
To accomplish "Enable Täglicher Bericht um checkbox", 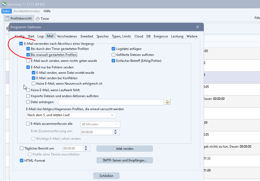I will point(22,148).
